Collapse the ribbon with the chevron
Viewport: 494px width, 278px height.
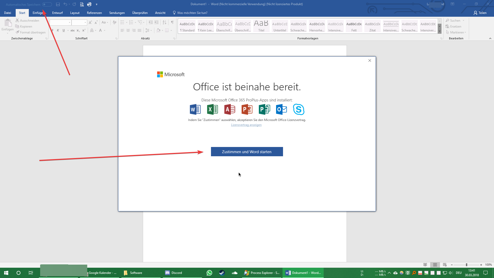pyautogui.click(x=490, y=38)
